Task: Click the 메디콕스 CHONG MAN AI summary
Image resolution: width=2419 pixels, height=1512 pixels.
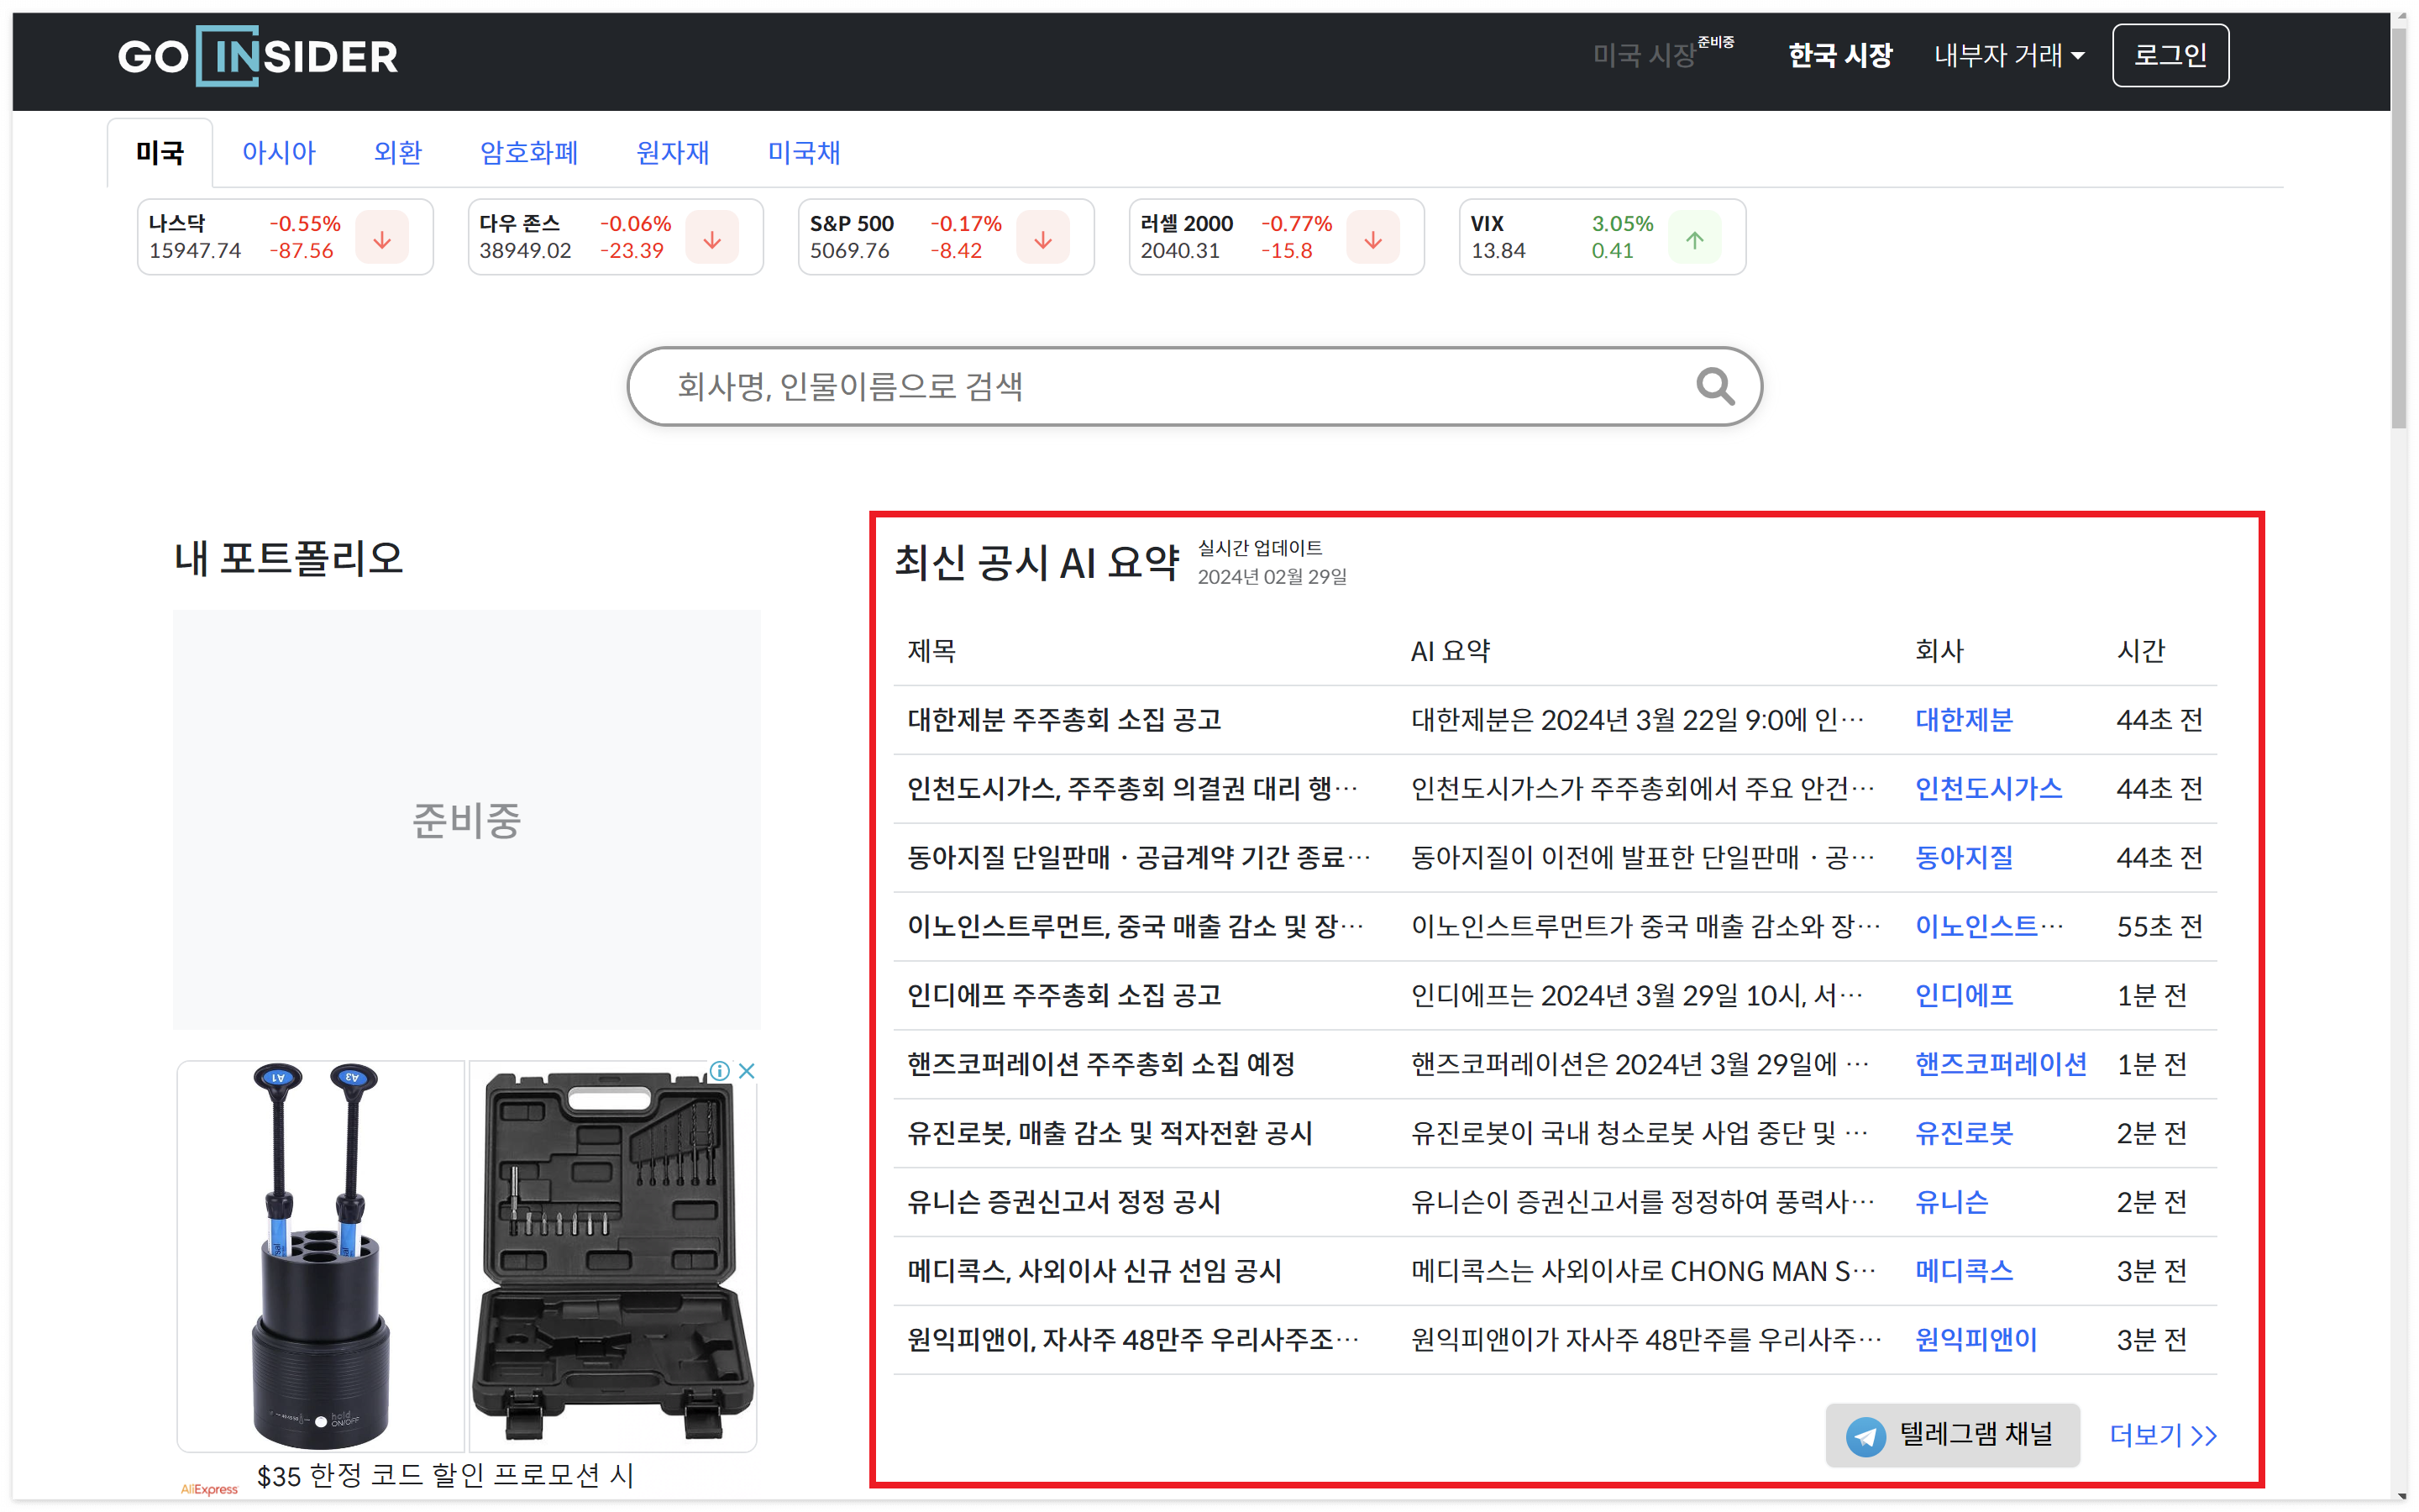Action: (x=1643, y=1272)
